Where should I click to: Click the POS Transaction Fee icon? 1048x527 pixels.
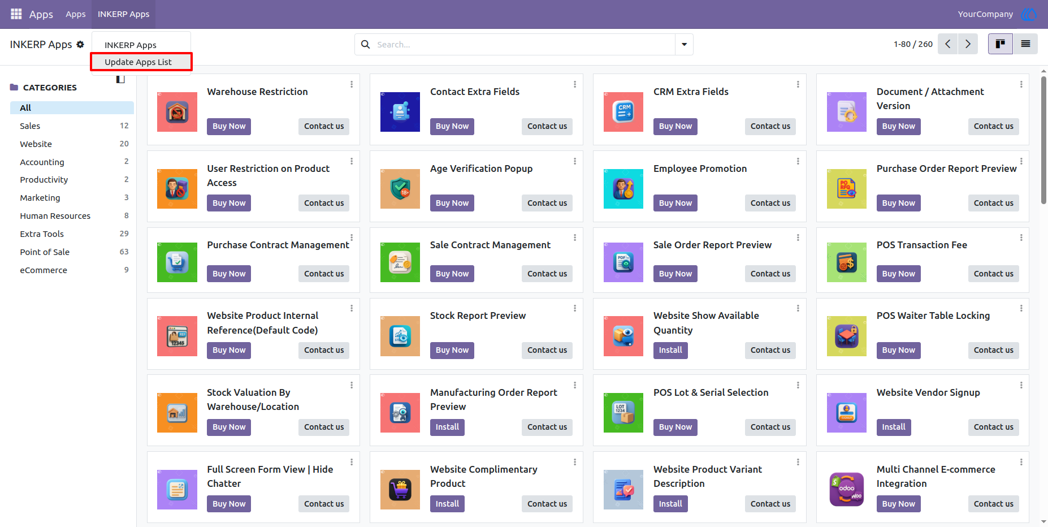(x=847, y=262)
